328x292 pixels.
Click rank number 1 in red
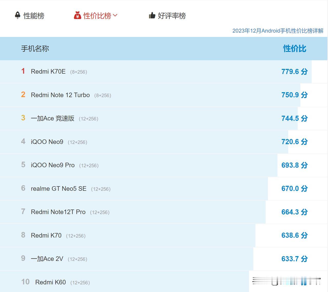(23, 71)
